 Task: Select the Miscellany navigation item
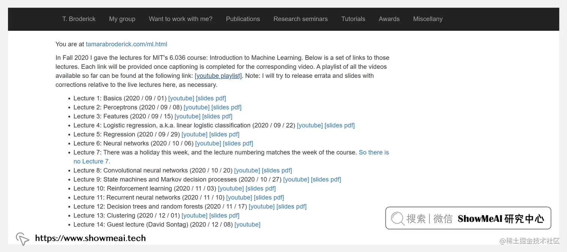[x=427, y=19]
